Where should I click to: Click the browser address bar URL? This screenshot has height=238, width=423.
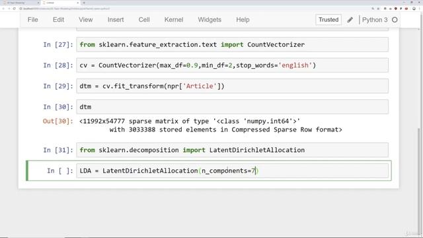66,9
